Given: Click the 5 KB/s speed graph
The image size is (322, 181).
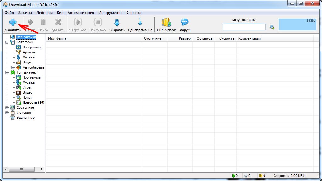Looking at the screenshot, I should point(297,25).
